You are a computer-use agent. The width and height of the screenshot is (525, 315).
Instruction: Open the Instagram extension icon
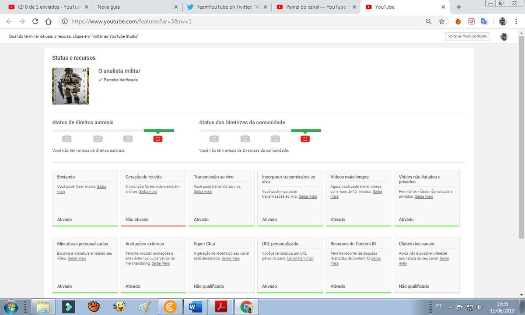tap(471, 21)
